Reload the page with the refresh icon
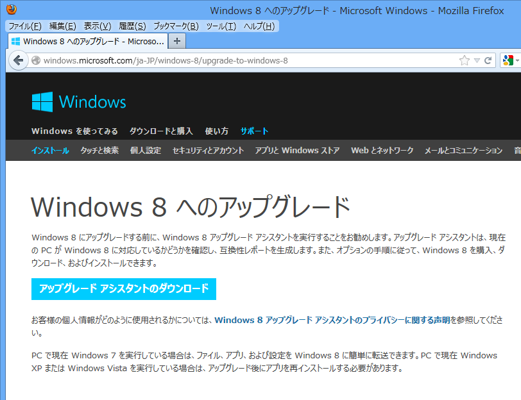 pyautogui.click(x=488, y=60)
